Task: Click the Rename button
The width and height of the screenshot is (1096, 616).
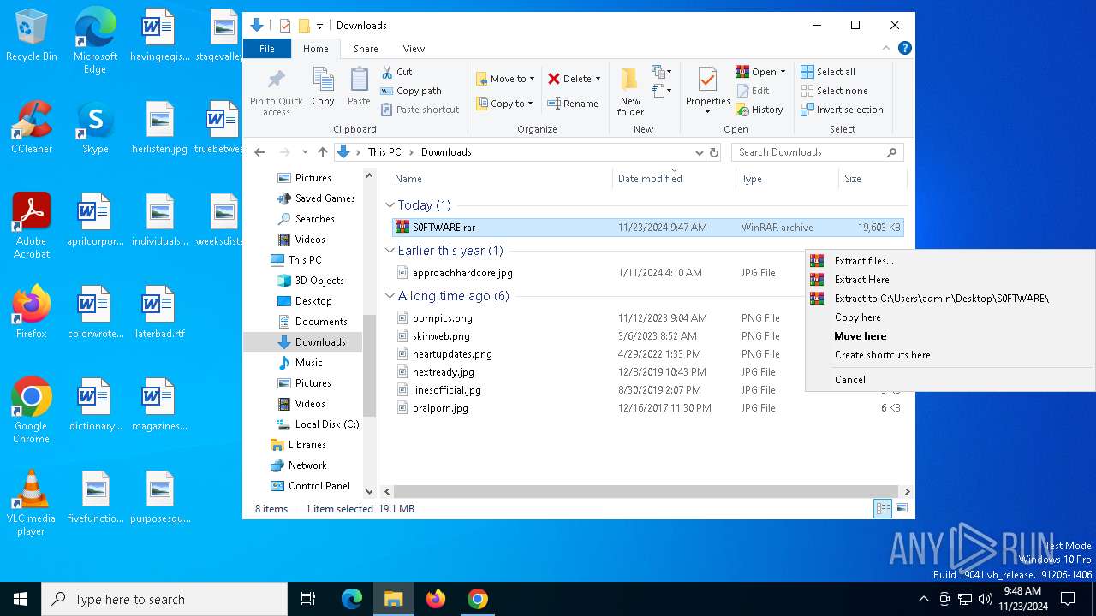Action: pos(573,104)
